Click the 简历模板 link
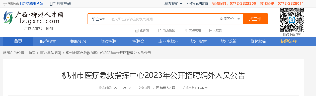Image resolution: width=316 pixels, height=96 pixels. tap(169, 30)
